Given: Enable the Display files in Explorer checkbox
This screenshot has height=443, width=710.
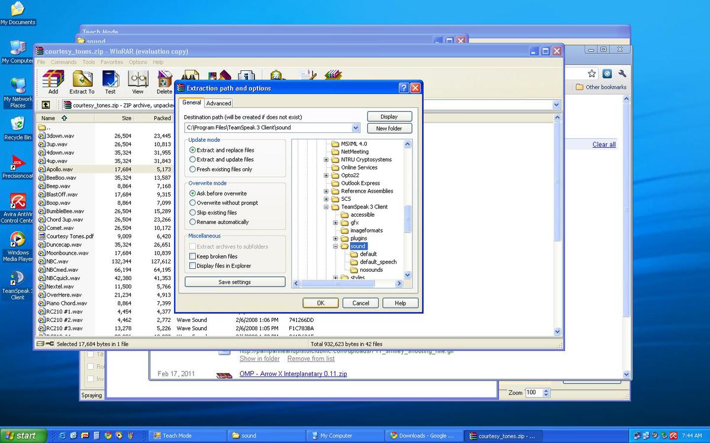Looking at the screenshot, I should click(192, 266).
